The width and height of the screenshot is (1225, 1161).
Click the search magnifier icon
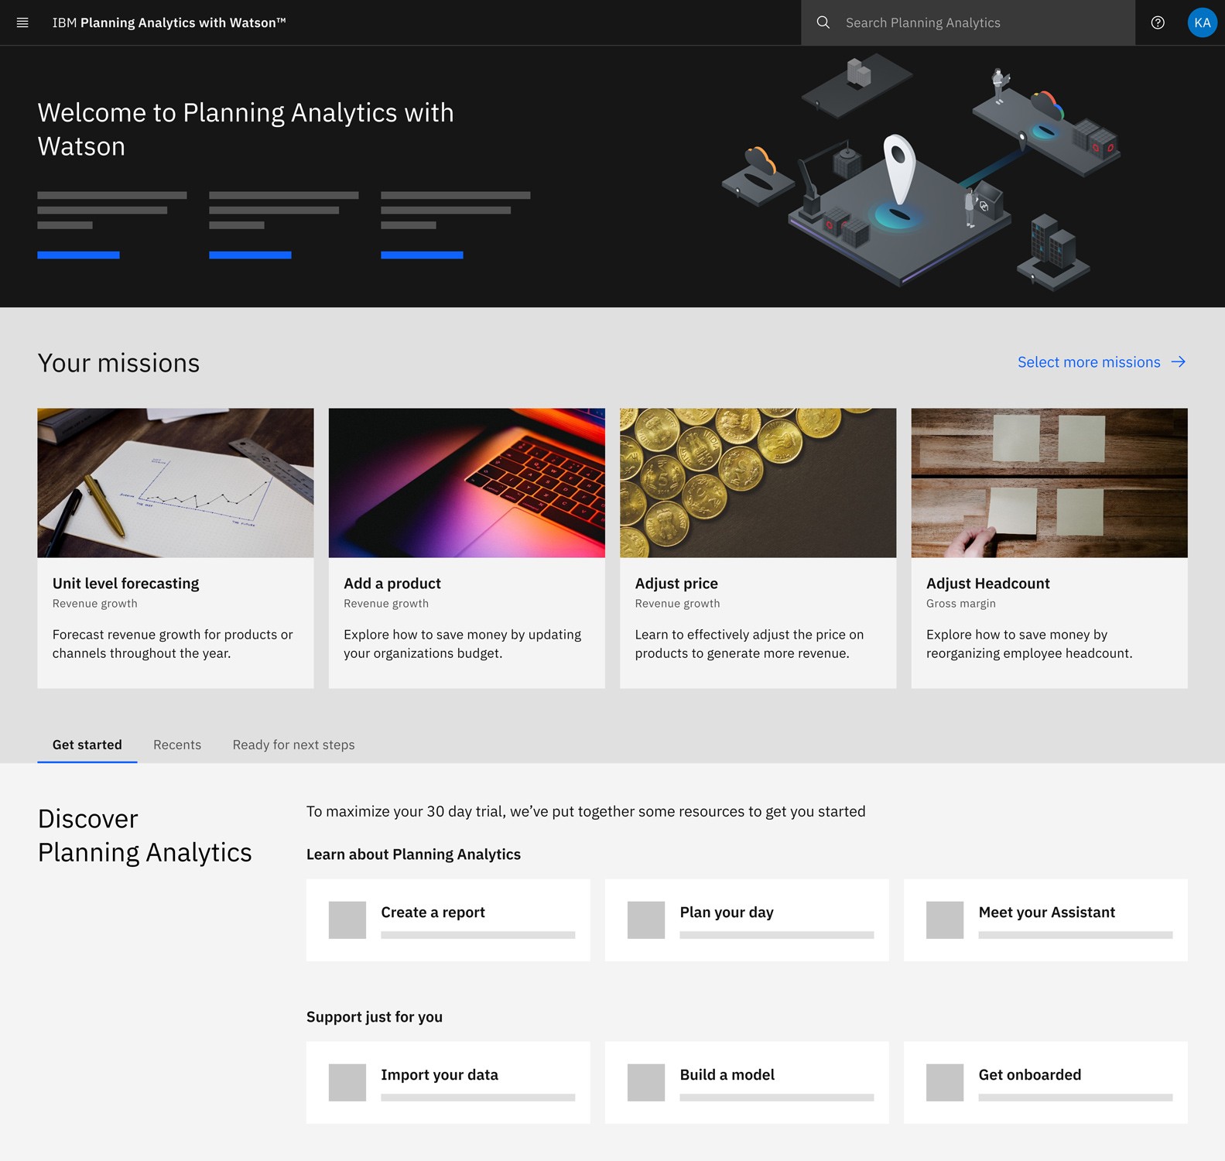(x=823, y=22)
